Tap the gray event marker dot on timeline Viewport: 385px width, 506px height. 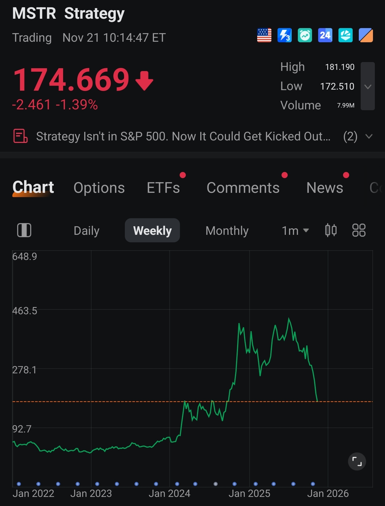215,484
